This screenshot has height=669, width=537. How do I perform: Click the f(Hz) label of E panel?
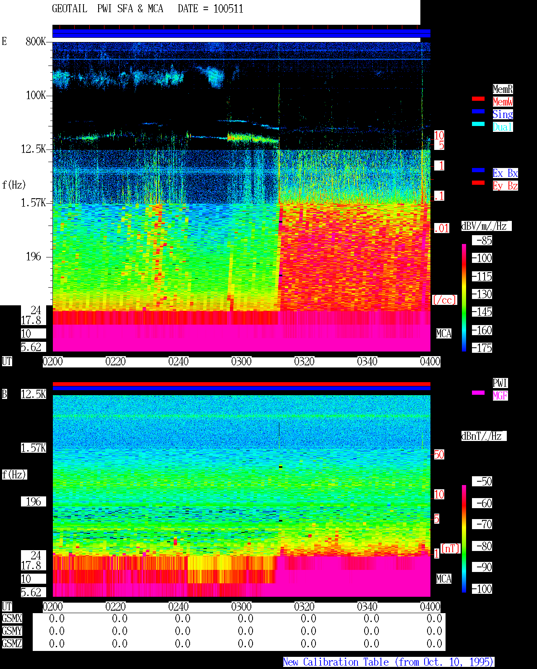14,185
